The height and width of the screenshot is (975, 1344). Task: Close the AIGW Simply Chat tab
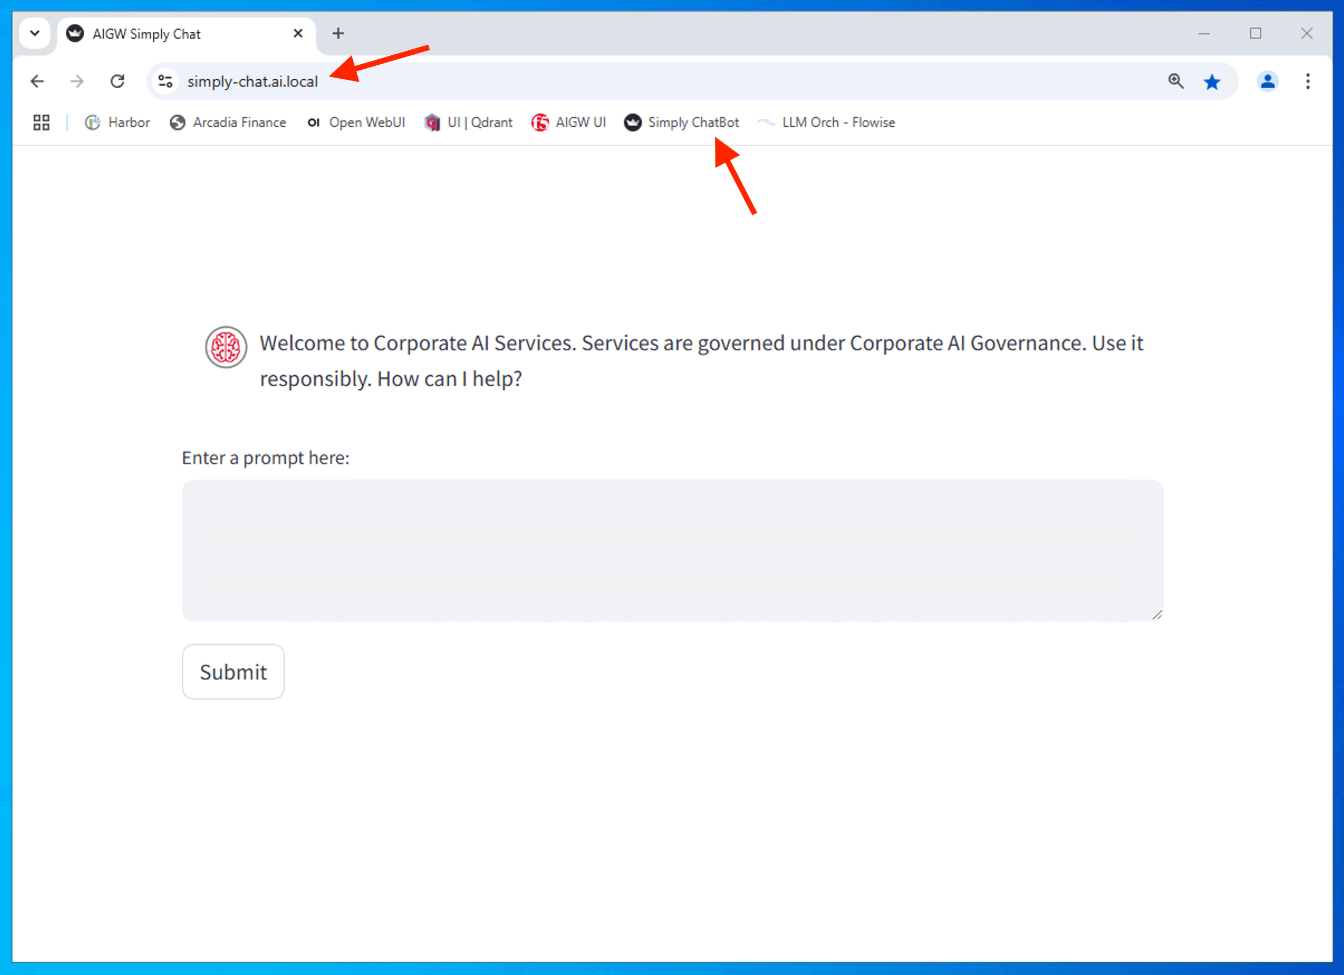pos(298,33)
